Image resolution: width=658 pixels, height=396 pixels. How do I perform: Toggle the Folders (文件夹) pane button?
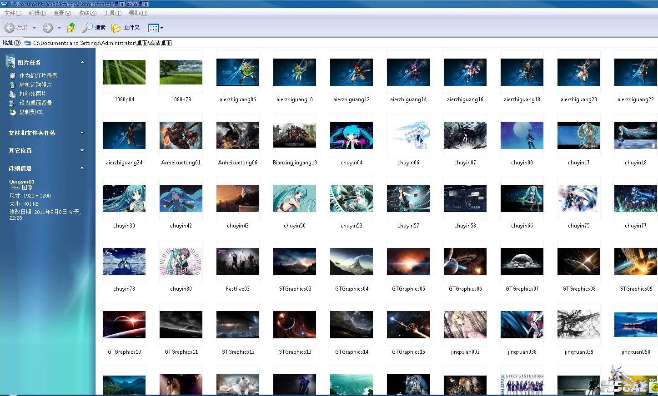[126, 28]
